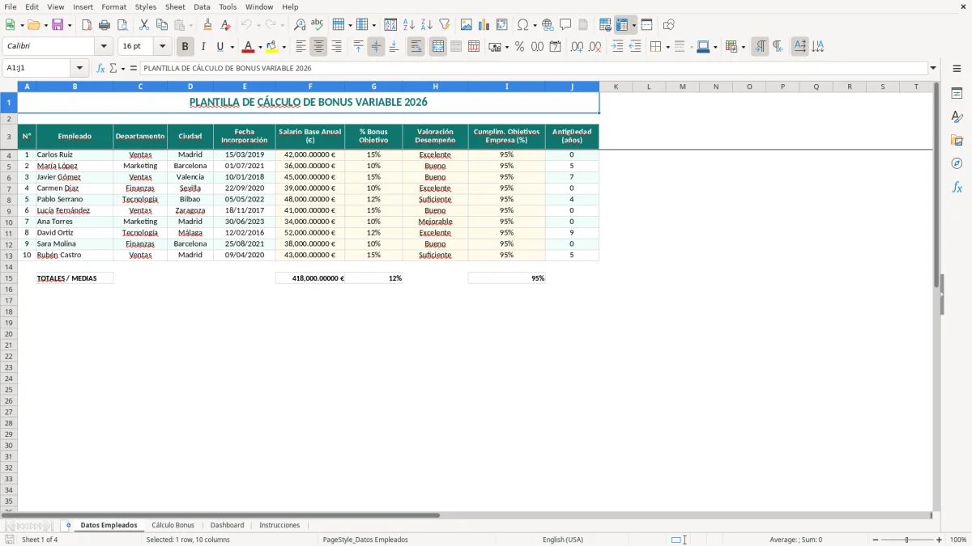The image size is (972, 546).
Task: Click the background color highlight swatch
Action: click(x=273, y=47)
